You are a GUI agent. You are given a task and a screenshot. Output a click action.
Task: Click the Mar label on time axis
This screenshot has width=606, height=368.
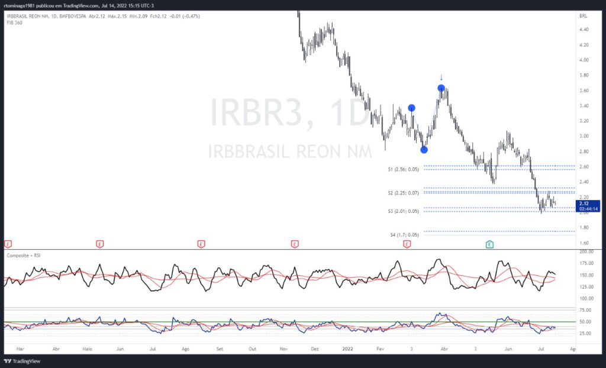coord(20,349)
